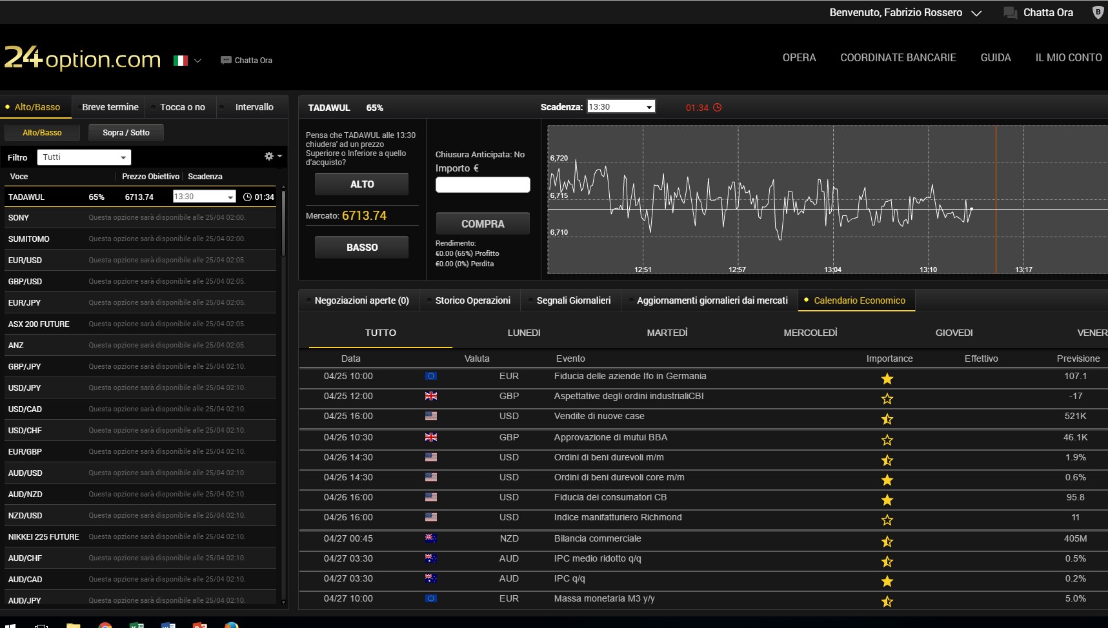
Task: Click the ALTO button
Action: click(x=362, y=184)
